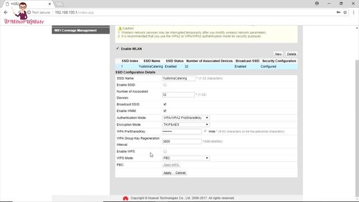Open WiFi Coverage Management menu item

coord(81,30)
